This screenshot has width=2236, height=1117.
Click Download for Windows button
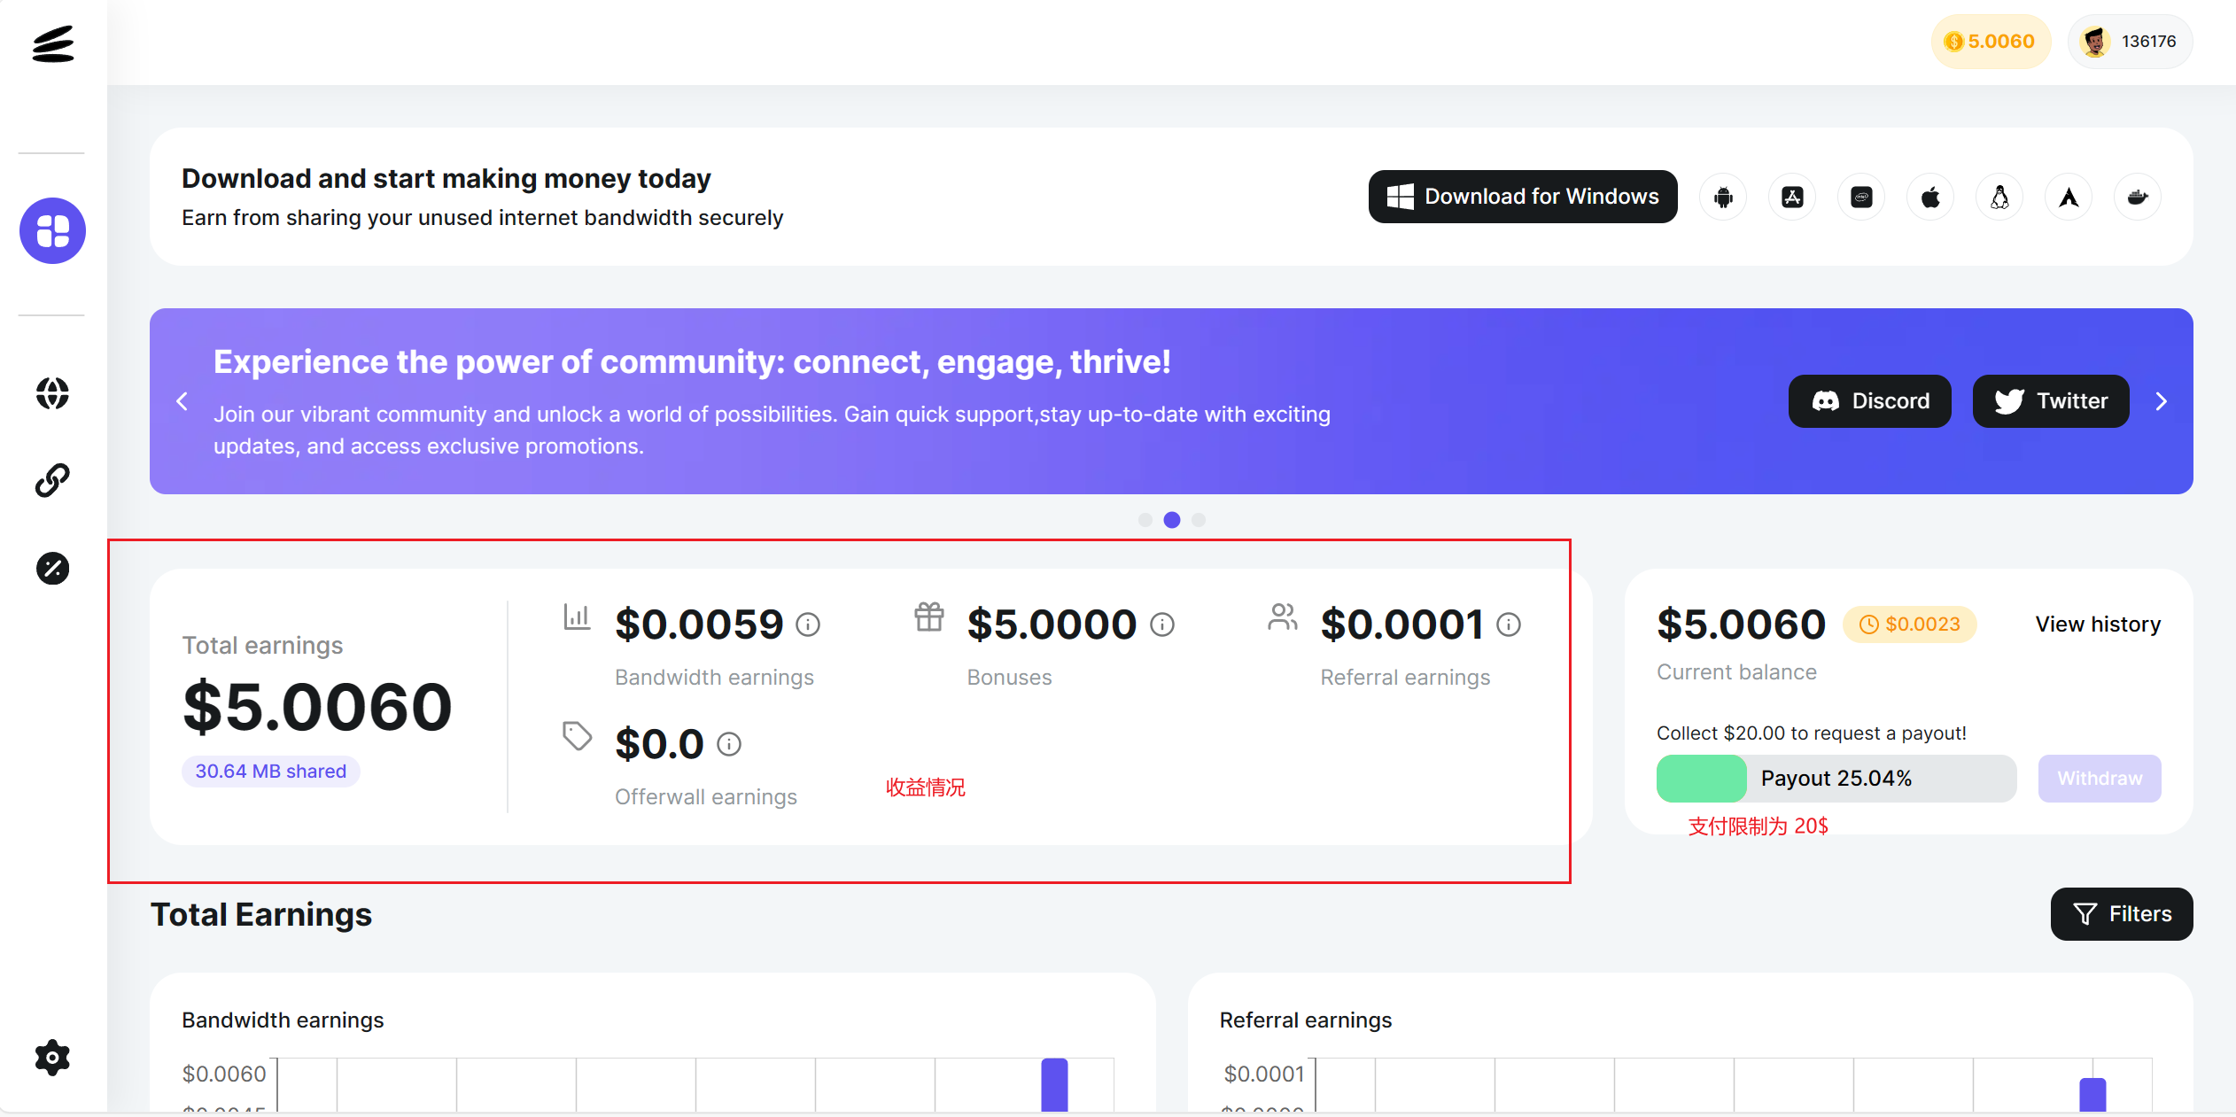(1523, 197)
